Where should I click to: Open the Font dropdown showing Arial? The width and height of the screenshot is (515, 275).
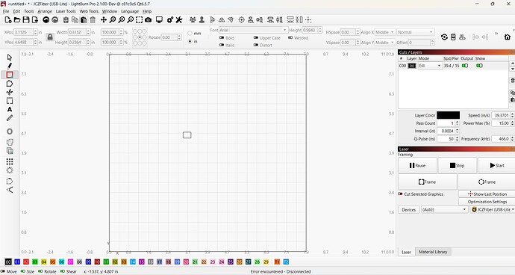tap(253, 30)
